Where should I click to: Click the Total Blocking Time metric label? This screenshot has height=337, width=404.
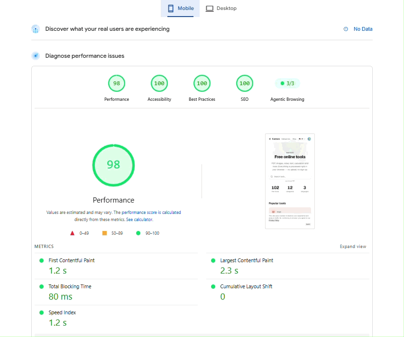(70, 286)
